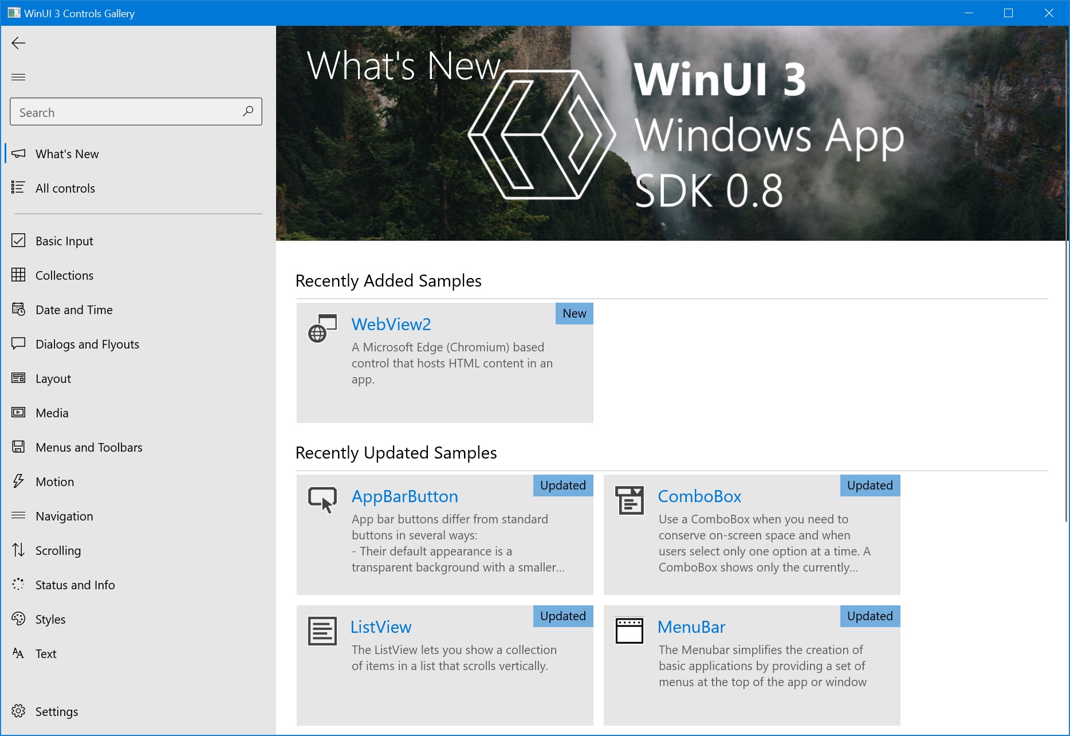This screenshot has width=1070, height=736.
Task: Click the Layout icon in sidebar
Action: point(18,378)
